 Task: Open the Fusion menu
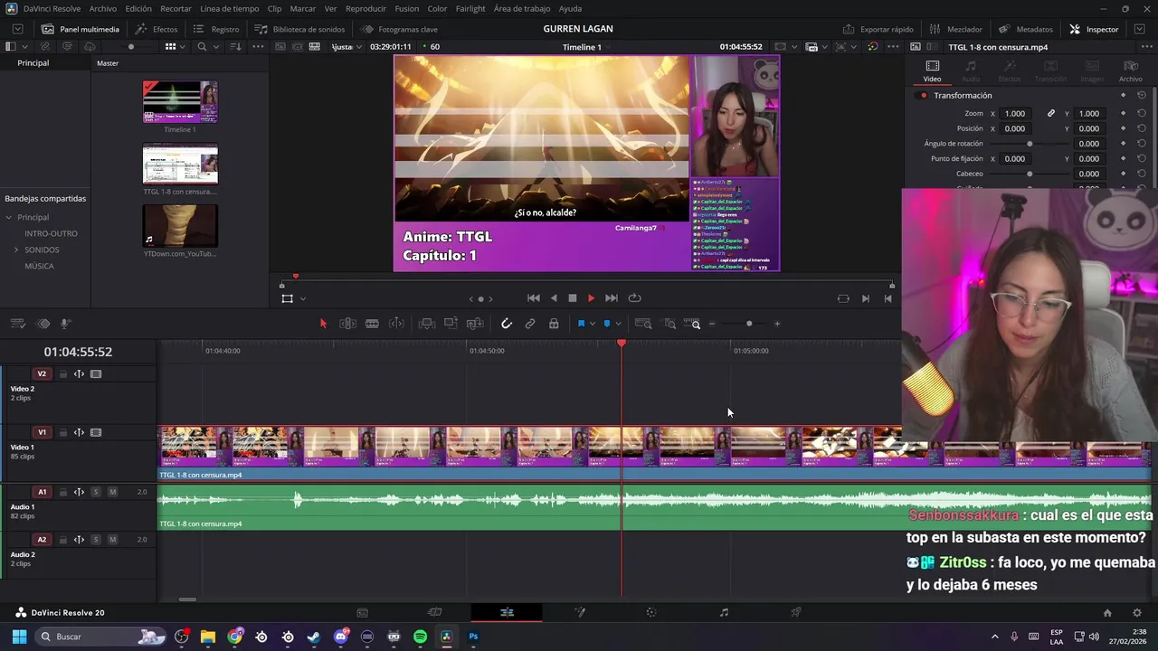(407, 8)
